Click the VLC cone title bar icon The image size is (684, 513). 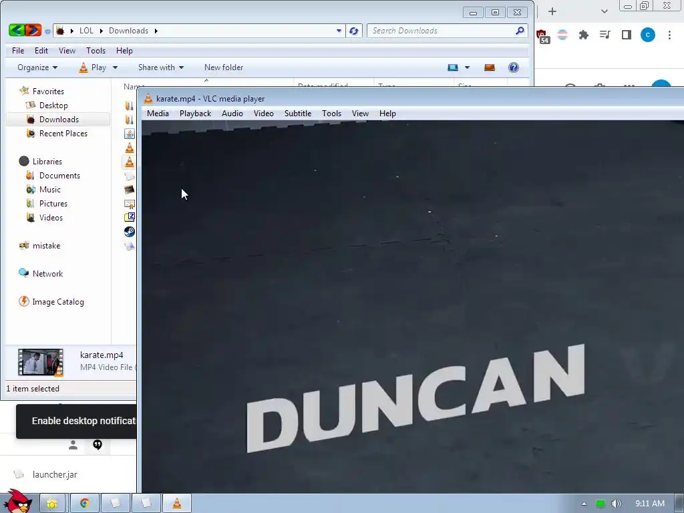pyautogui.click(x=148, y=99)
